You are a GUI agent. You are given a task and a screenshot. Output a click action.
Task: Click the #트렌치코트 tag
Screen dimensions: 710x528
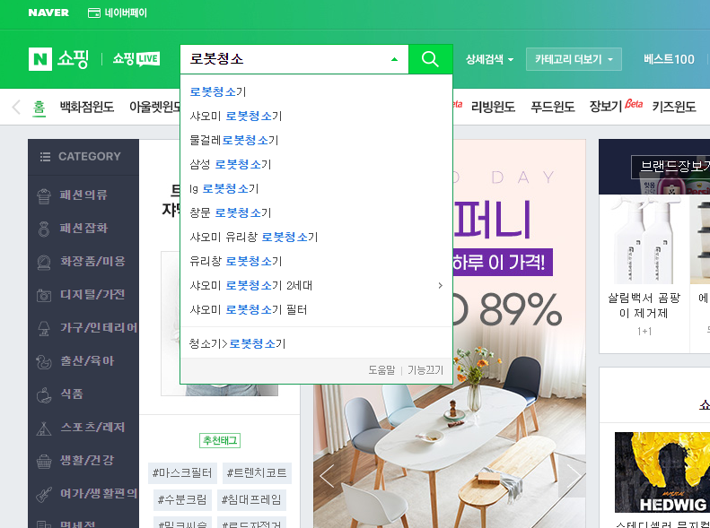click(x=257, y=473)
